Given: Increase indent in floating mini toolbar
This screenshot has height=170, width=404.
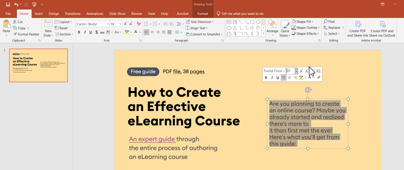Looking at the screenshot, I should 318,71.
